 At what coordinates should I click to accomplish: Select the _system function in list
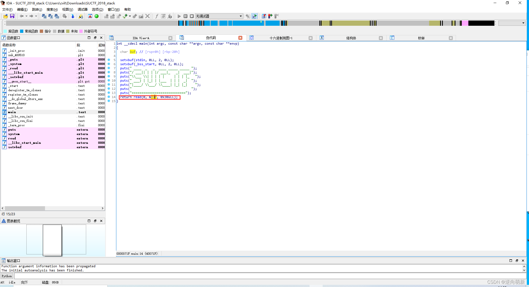[x=53, y=64]
